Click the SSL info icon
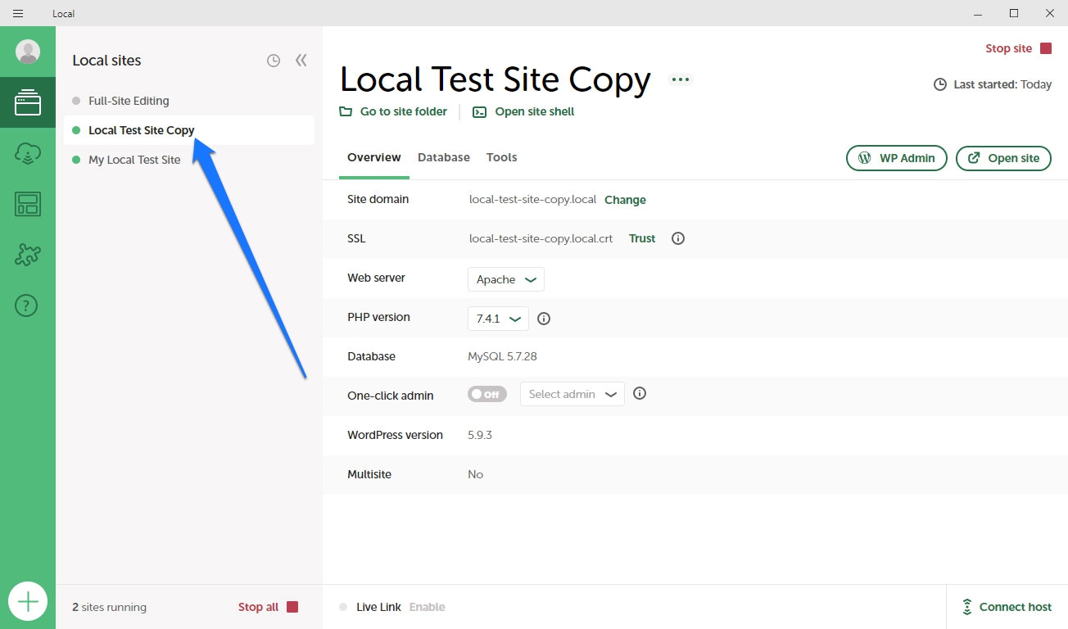 pos(677,238)
